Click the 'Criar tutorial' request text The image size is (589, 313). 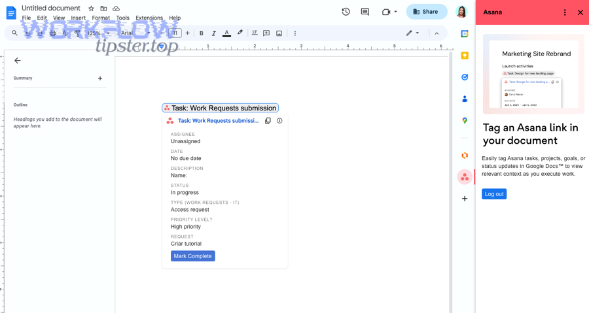tap(186, 244)
